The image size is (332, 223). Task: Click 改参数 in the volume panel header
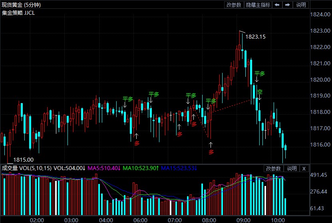pyautogui.click(x=274, y=168)
